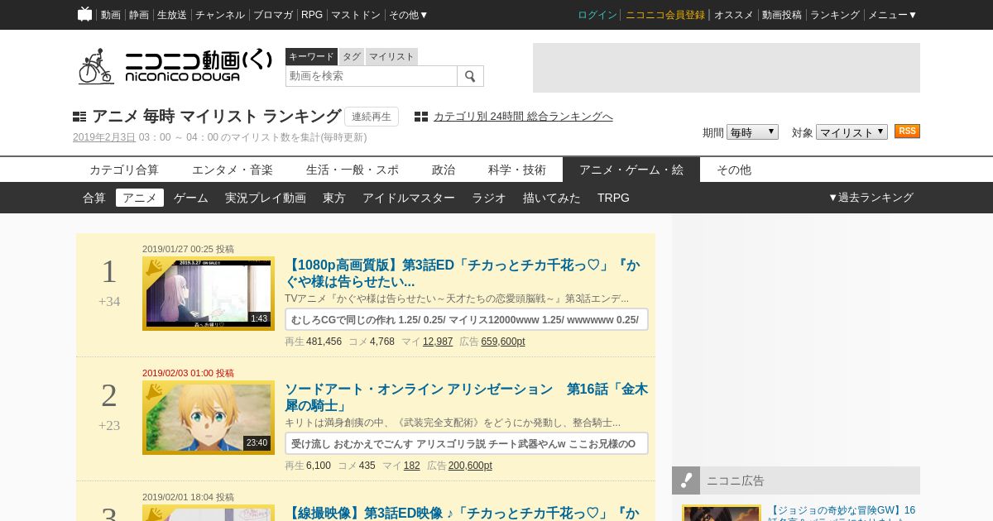Click the TV icon in top bar
This screenshot has height=521, width=993.
[84, 14]
